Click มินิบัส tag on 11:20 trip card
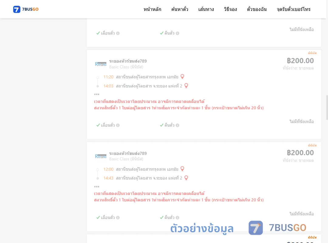Screen dimensions: 328x243 [x=312, y=53]
